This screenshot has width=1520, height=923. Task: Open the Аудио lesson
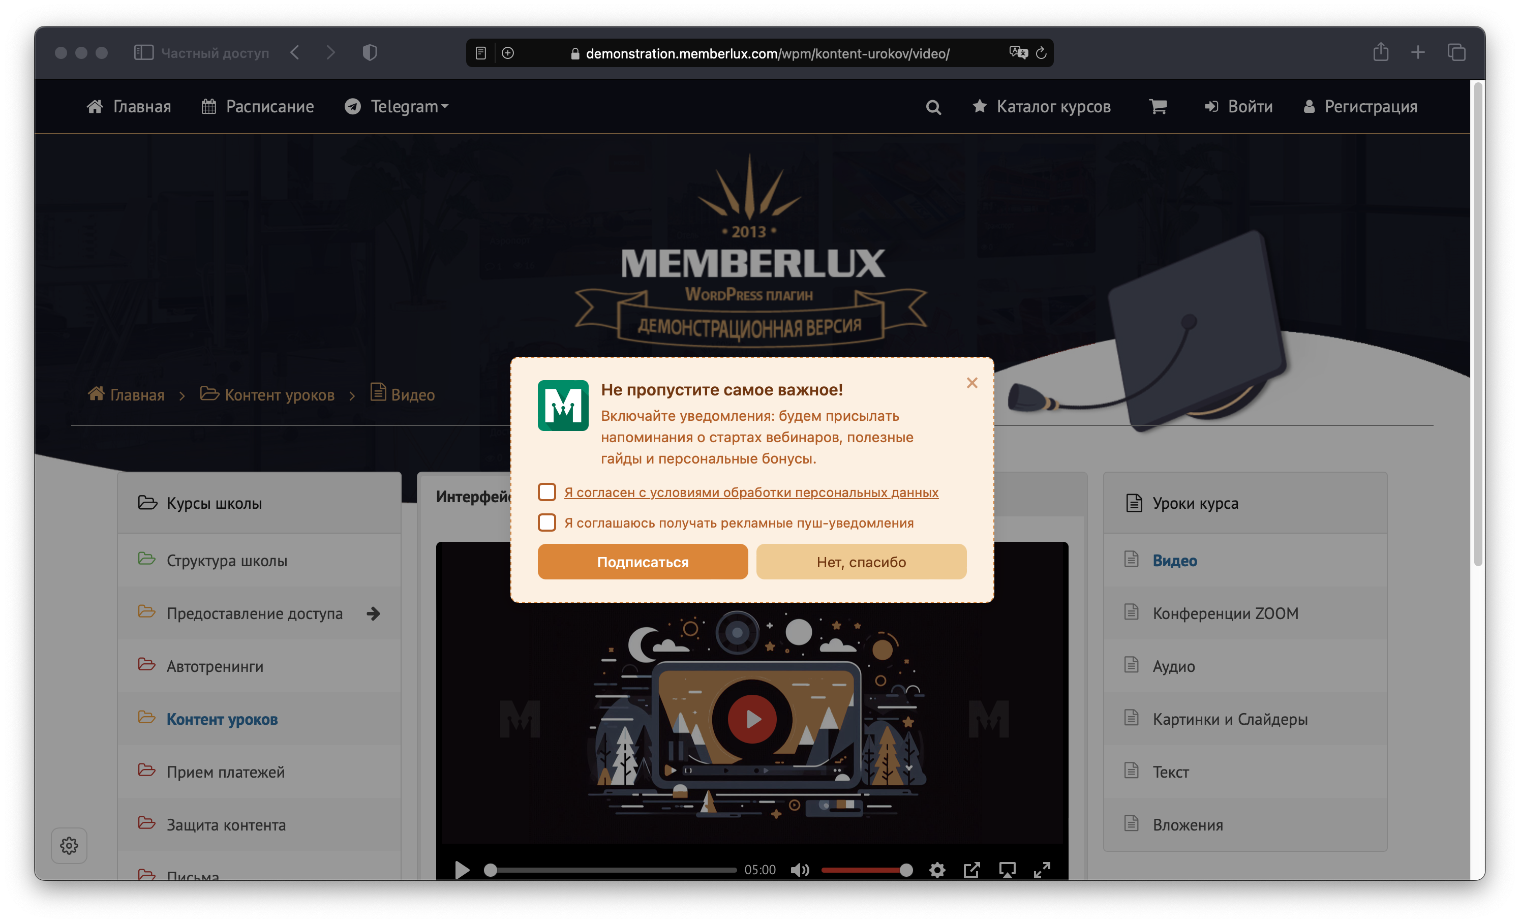pyautogui.click(x=1245, y=666)
